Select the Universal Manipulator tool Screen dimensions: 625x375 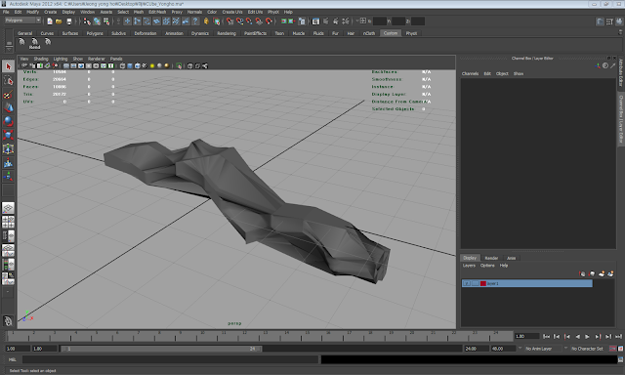coord(8,149)
